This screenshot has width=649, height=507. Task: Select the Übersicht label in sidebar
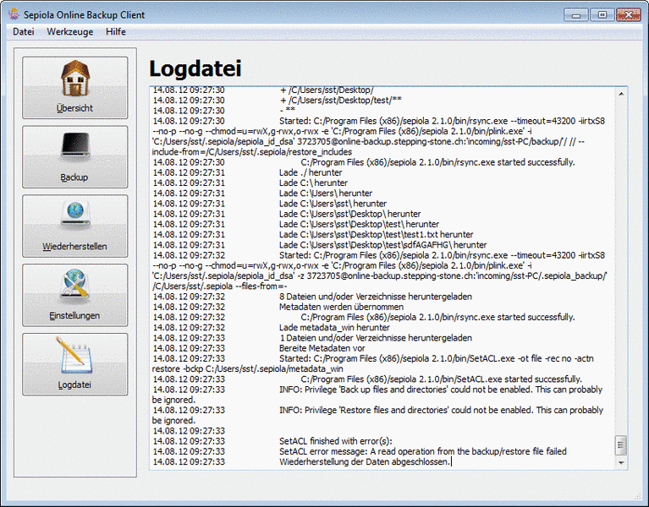tap(75, 108)
